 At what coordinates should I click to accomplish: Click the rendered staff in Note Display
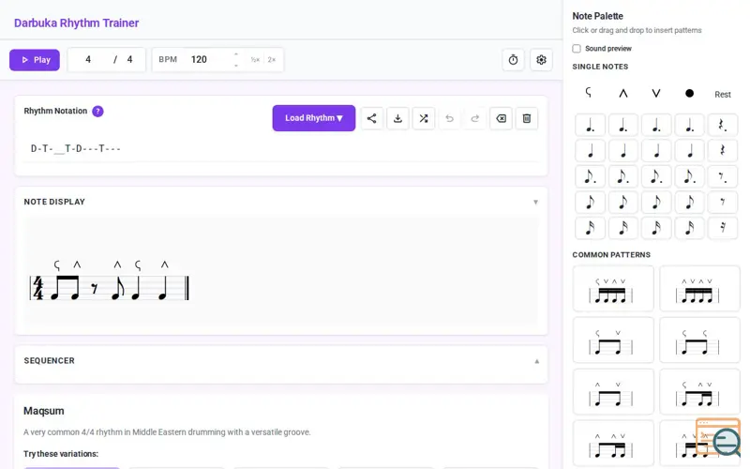click(x=110, y=288)
